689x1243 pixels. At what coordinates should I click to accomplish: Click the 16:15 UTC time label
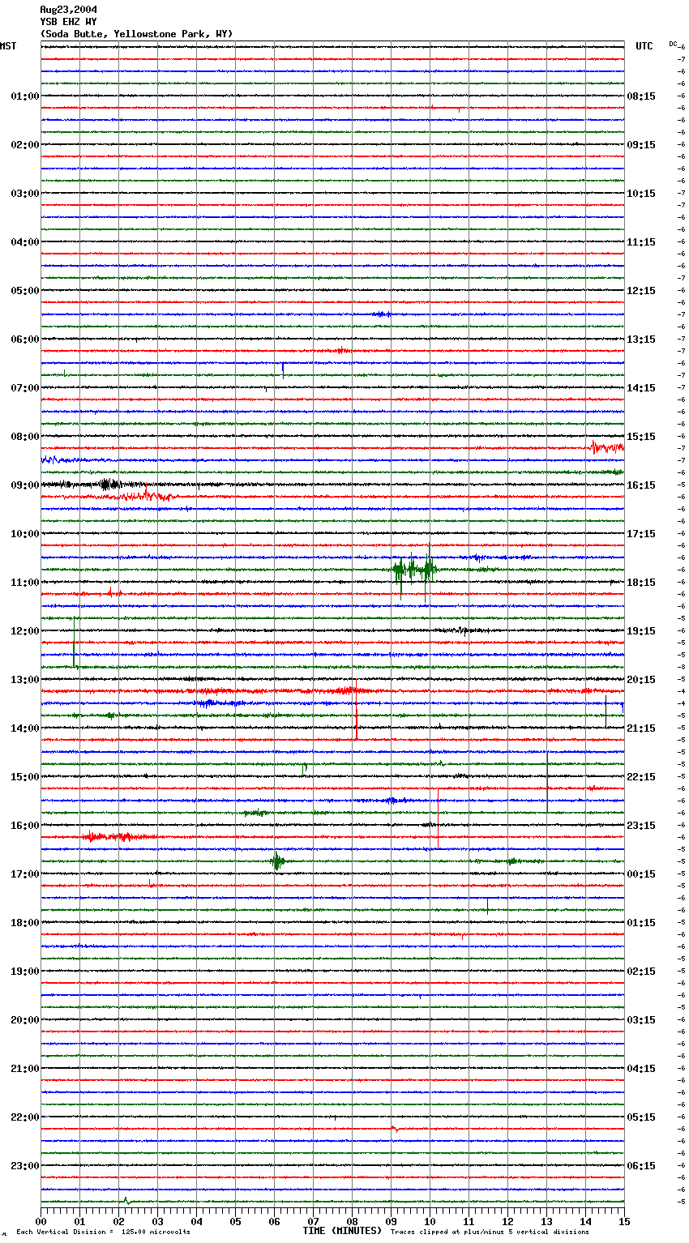point(641,485)
